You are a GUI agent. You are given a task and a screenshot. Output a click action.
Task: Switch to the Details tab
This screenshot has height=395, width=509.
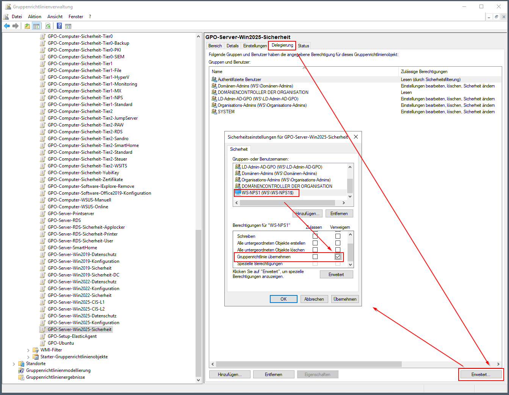click(x=233, y=46)
